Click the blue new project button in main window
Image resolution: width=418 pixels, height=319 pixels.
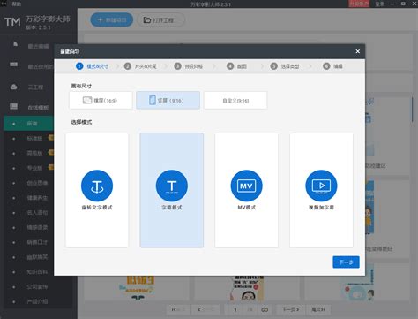click(112, 20)
